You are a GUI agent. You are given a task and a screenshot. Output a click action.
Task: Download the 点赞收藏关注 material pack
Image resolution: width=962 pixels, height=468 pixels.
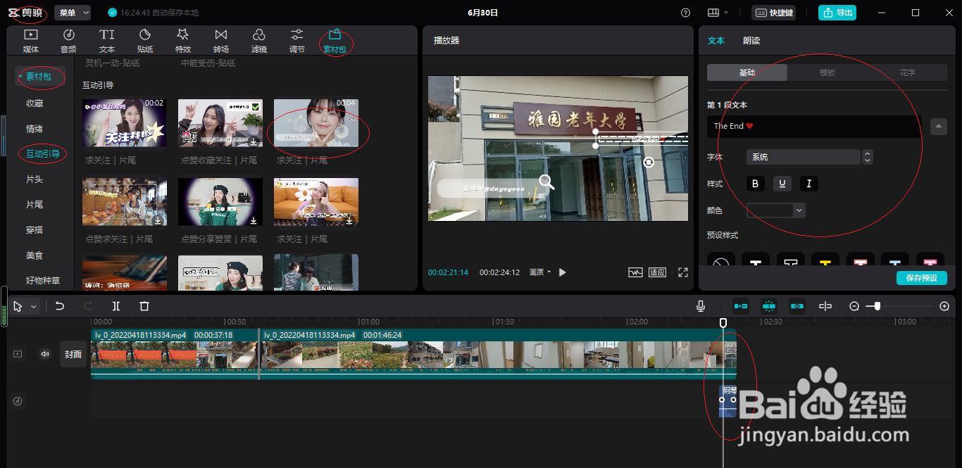[253, 141]
